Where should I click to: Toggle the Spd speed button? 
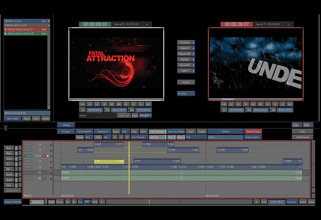pos(135,116)
